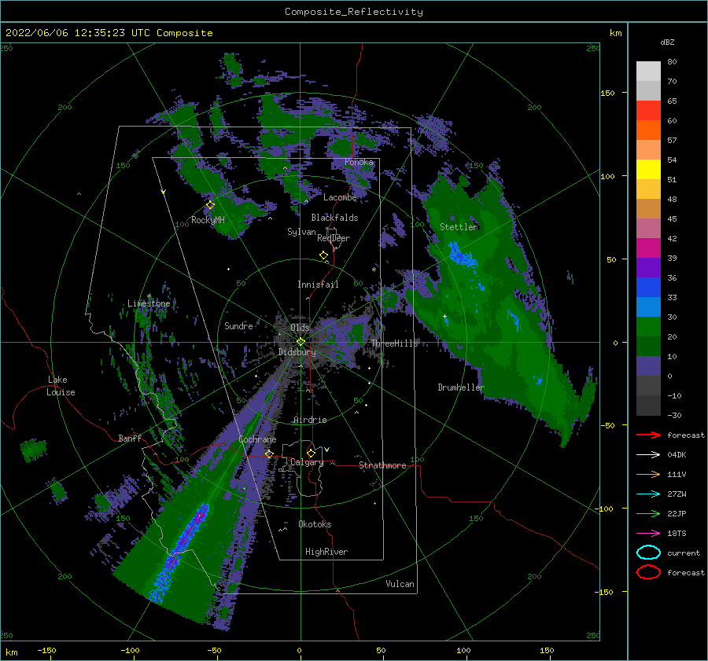Click the Innisfail city label
Image resolution: width=708 pixels, height=661 pixels.
click(318, 285)
